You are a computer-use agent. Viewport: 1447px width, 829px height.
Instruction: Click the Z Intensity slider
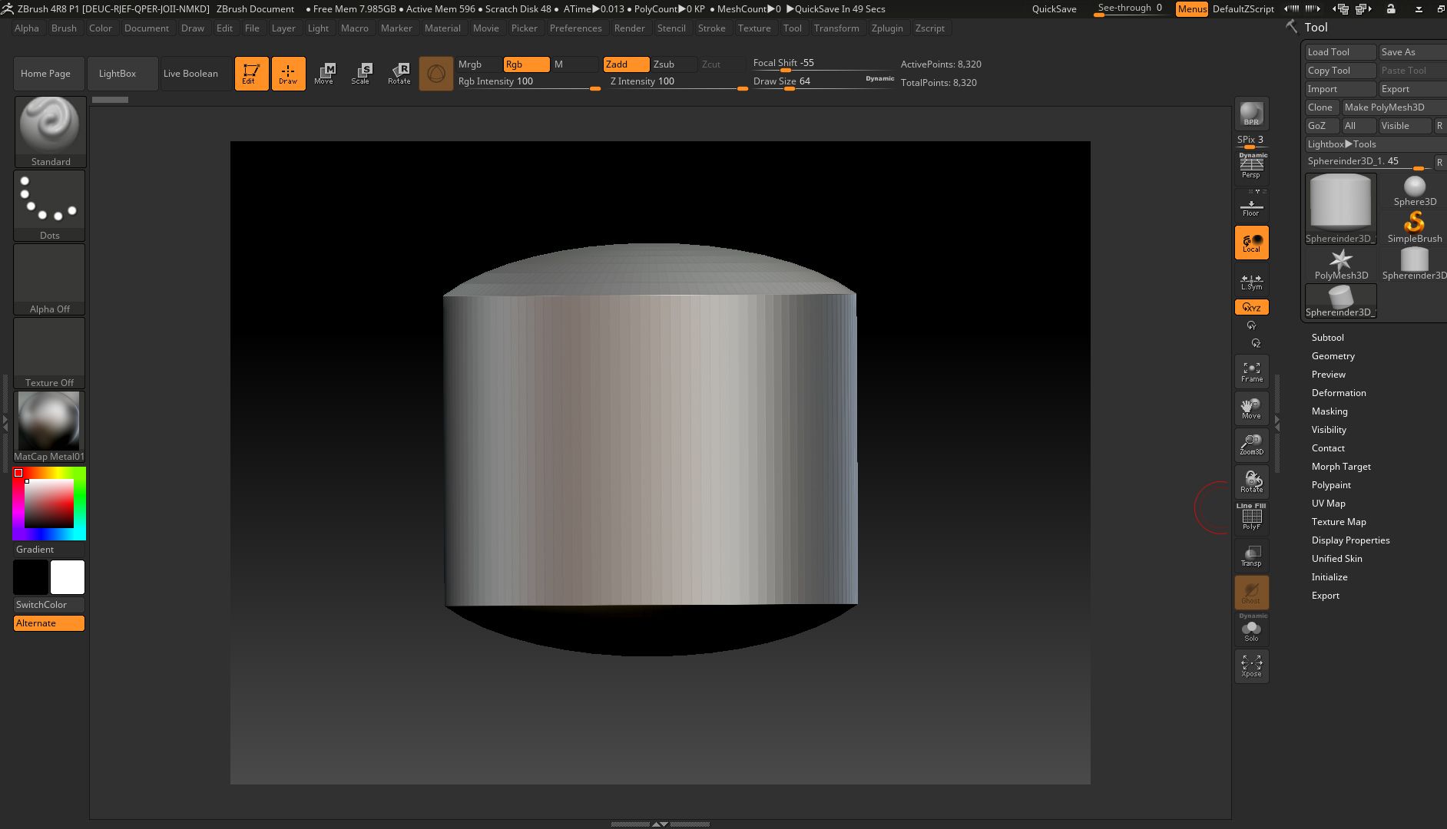click(x=678, y=82)
